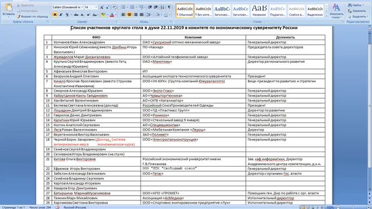Click the bulleted list icon
372x209 pixels.
tap(124, 8)
